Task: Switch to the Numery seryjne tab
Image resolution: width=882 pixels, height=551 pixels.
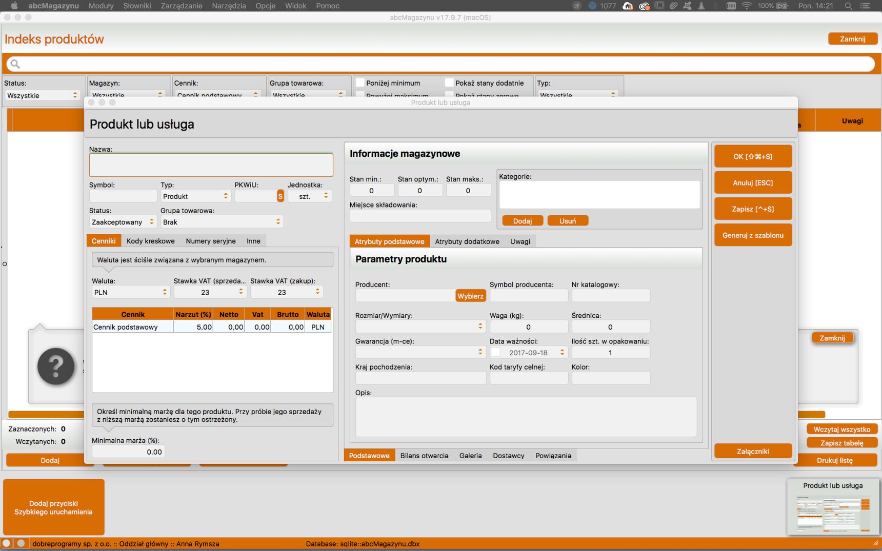Action: [x=211, y=241]
